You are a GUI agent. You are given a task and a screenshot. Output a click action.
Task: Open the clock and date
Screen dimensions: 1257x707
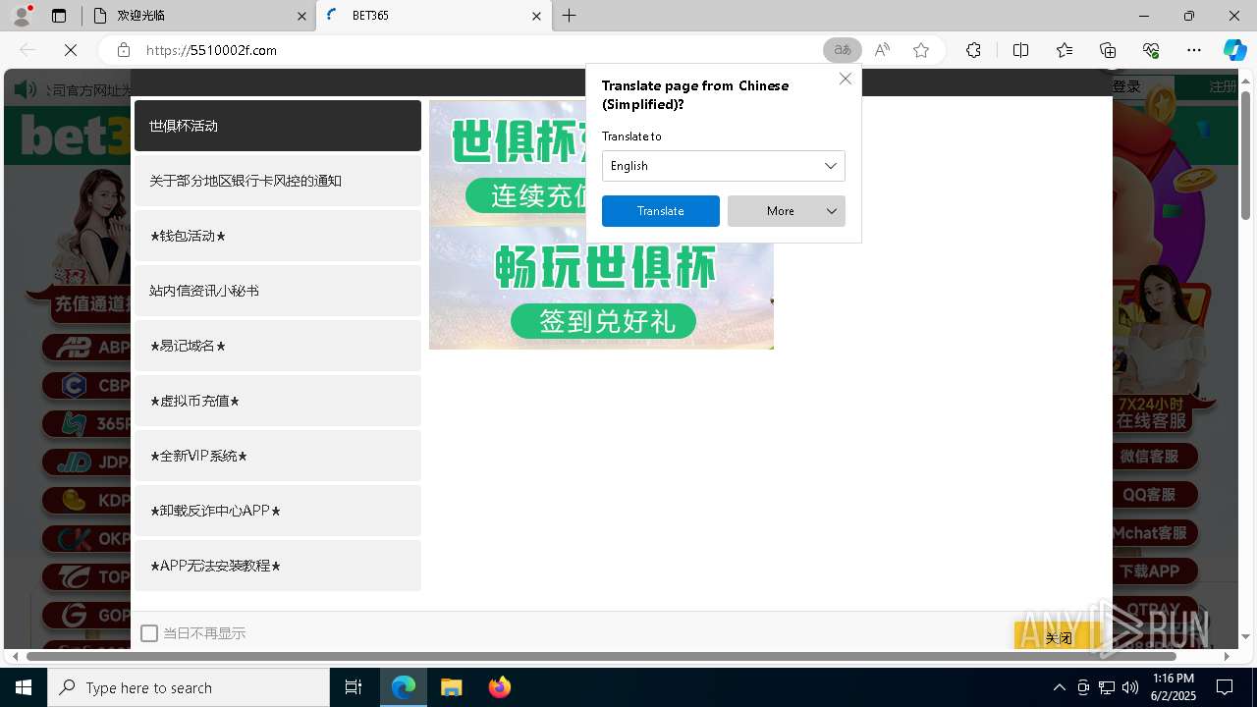click(1174, 687)
